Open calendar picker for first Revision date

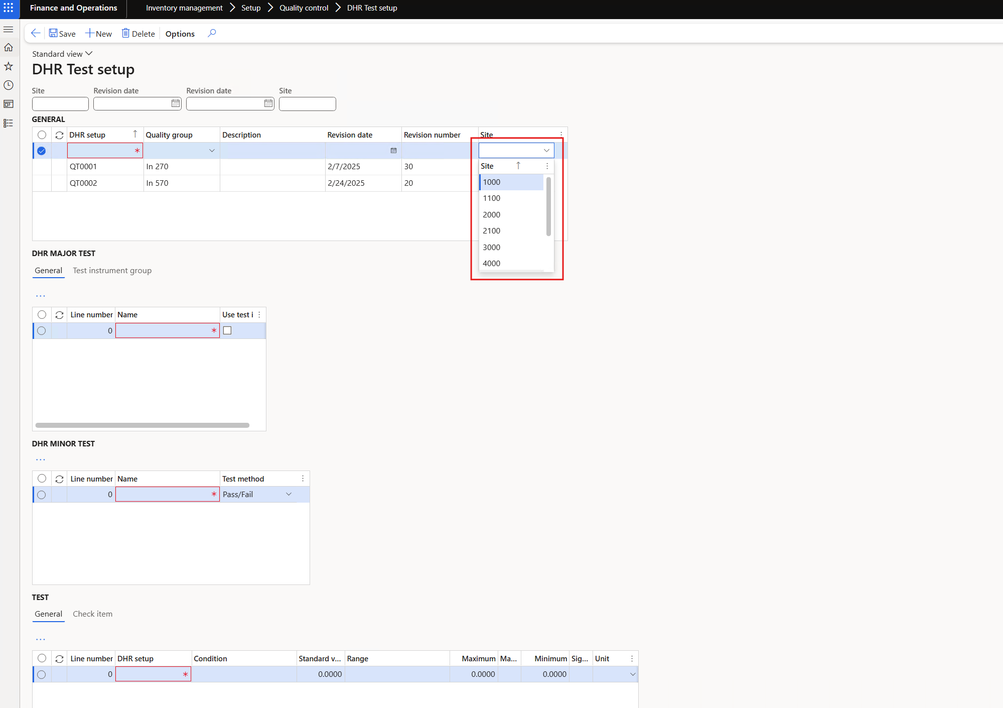point(176,103)
